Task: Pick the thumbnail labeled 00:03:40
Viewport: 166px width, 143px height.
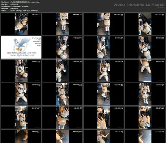Action: pyautogui.click(x=145, y=117)
